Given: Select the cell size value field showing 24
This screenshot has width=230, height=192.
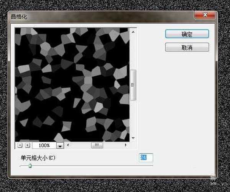Looking at the screenshot, I should [146, 157].
